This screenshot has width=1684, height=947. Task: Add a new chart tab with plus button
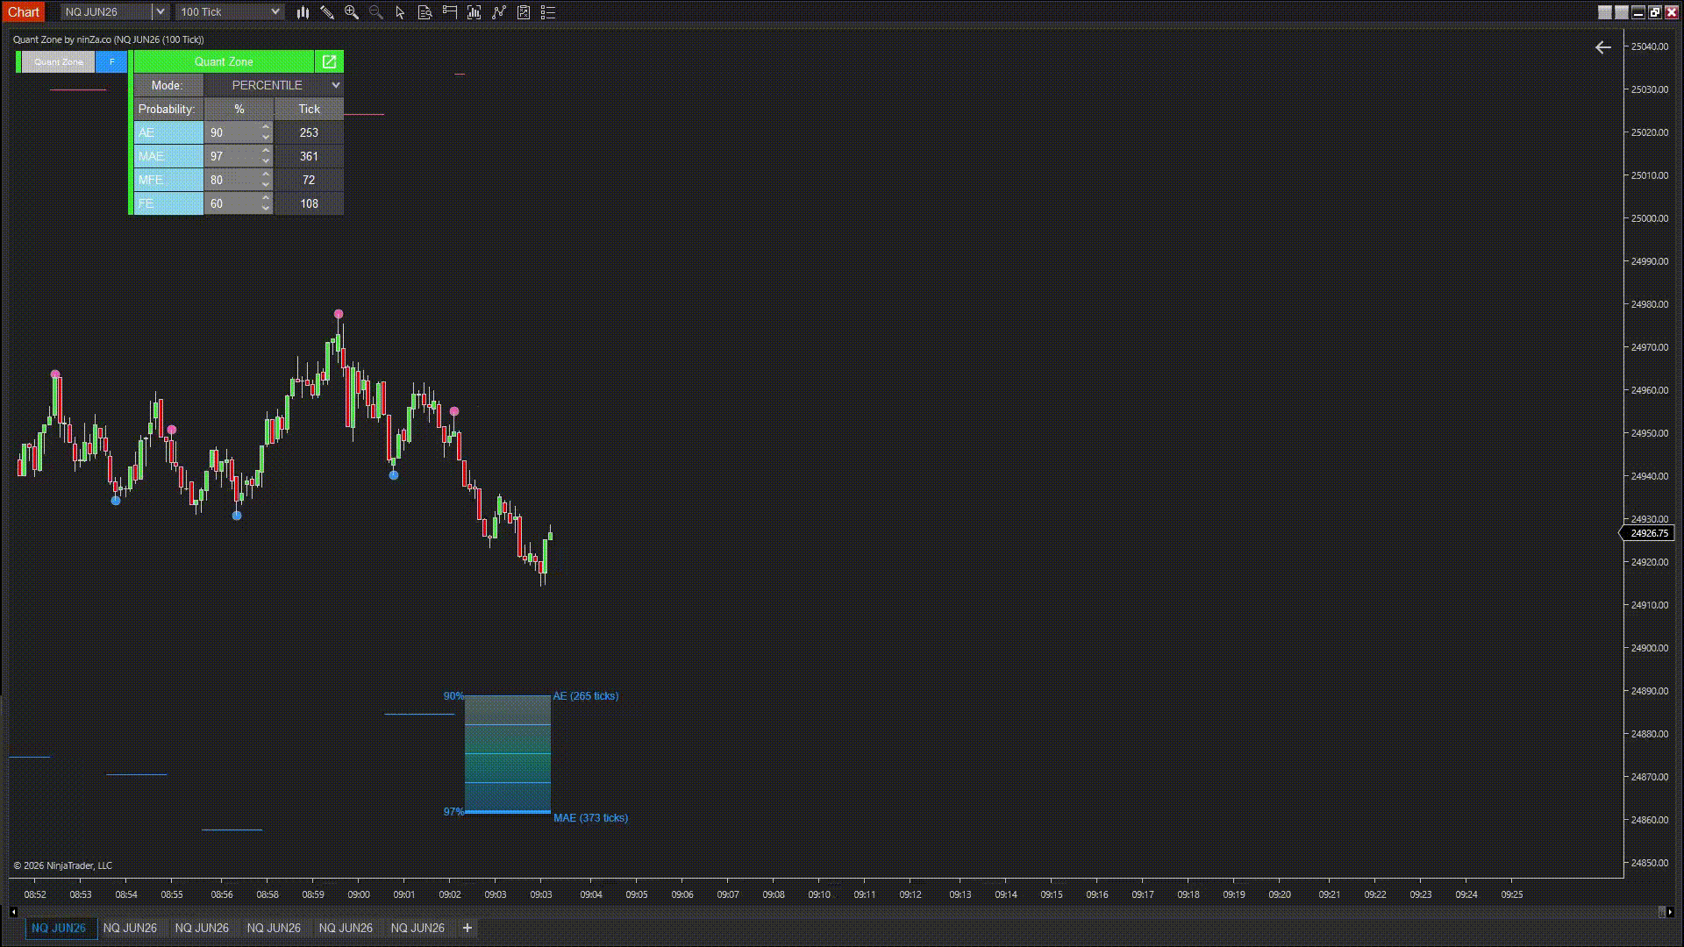coord(467,928)
